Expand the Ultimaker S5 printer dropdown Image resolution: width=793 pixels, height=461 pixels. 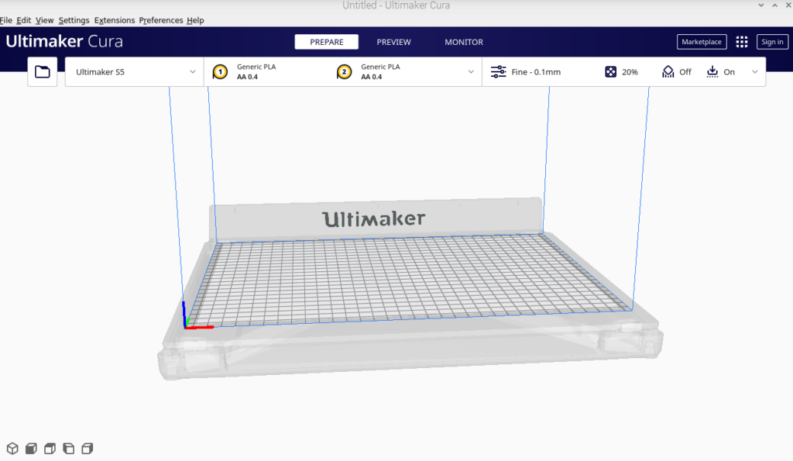tap(193, 72)
